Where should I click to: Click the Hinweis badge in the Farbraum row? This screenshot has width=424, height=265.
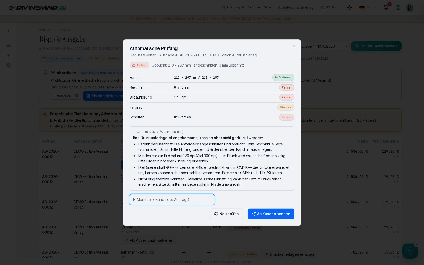286,107
